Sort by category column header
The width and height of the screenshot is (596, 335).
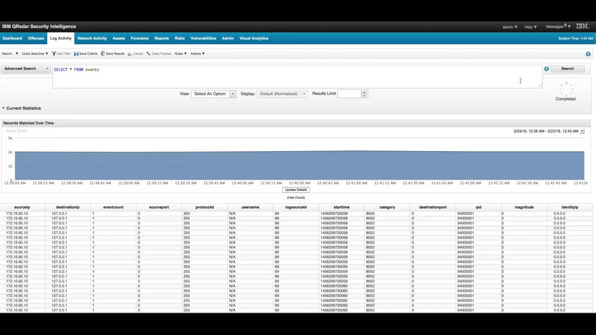tap(387, 207)
